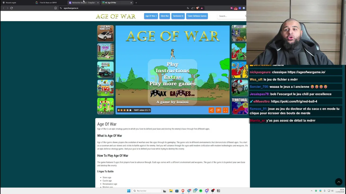Open a new tab with the plus button

pyautogui.click(x=136, y=3)
